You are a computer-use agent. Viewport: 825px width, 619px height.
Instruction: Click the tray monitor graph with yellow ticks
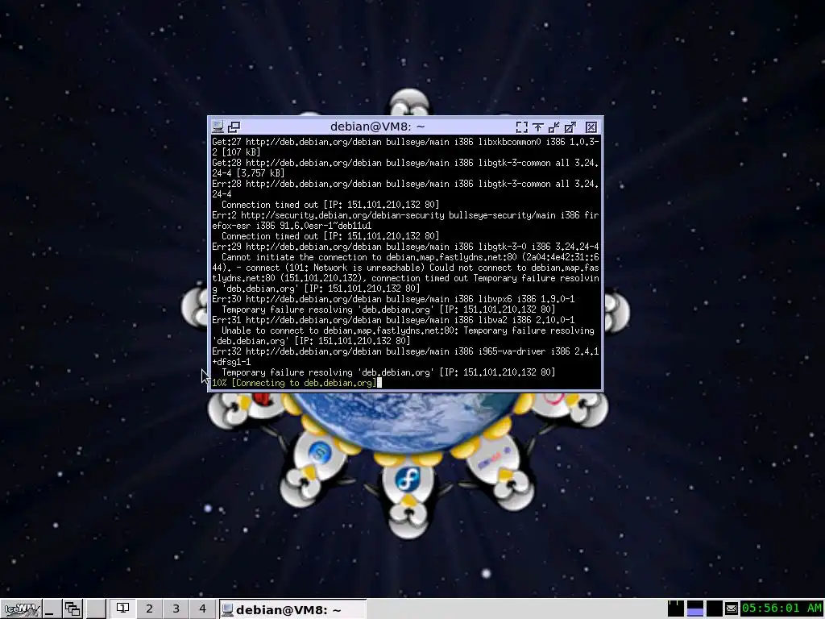pos(676,609)
